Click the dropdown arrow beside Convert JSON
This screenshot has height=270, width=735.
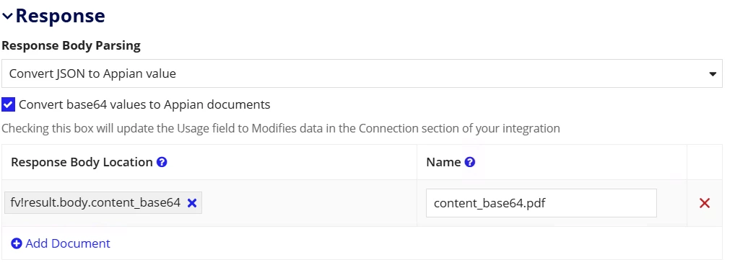(713, 74)
